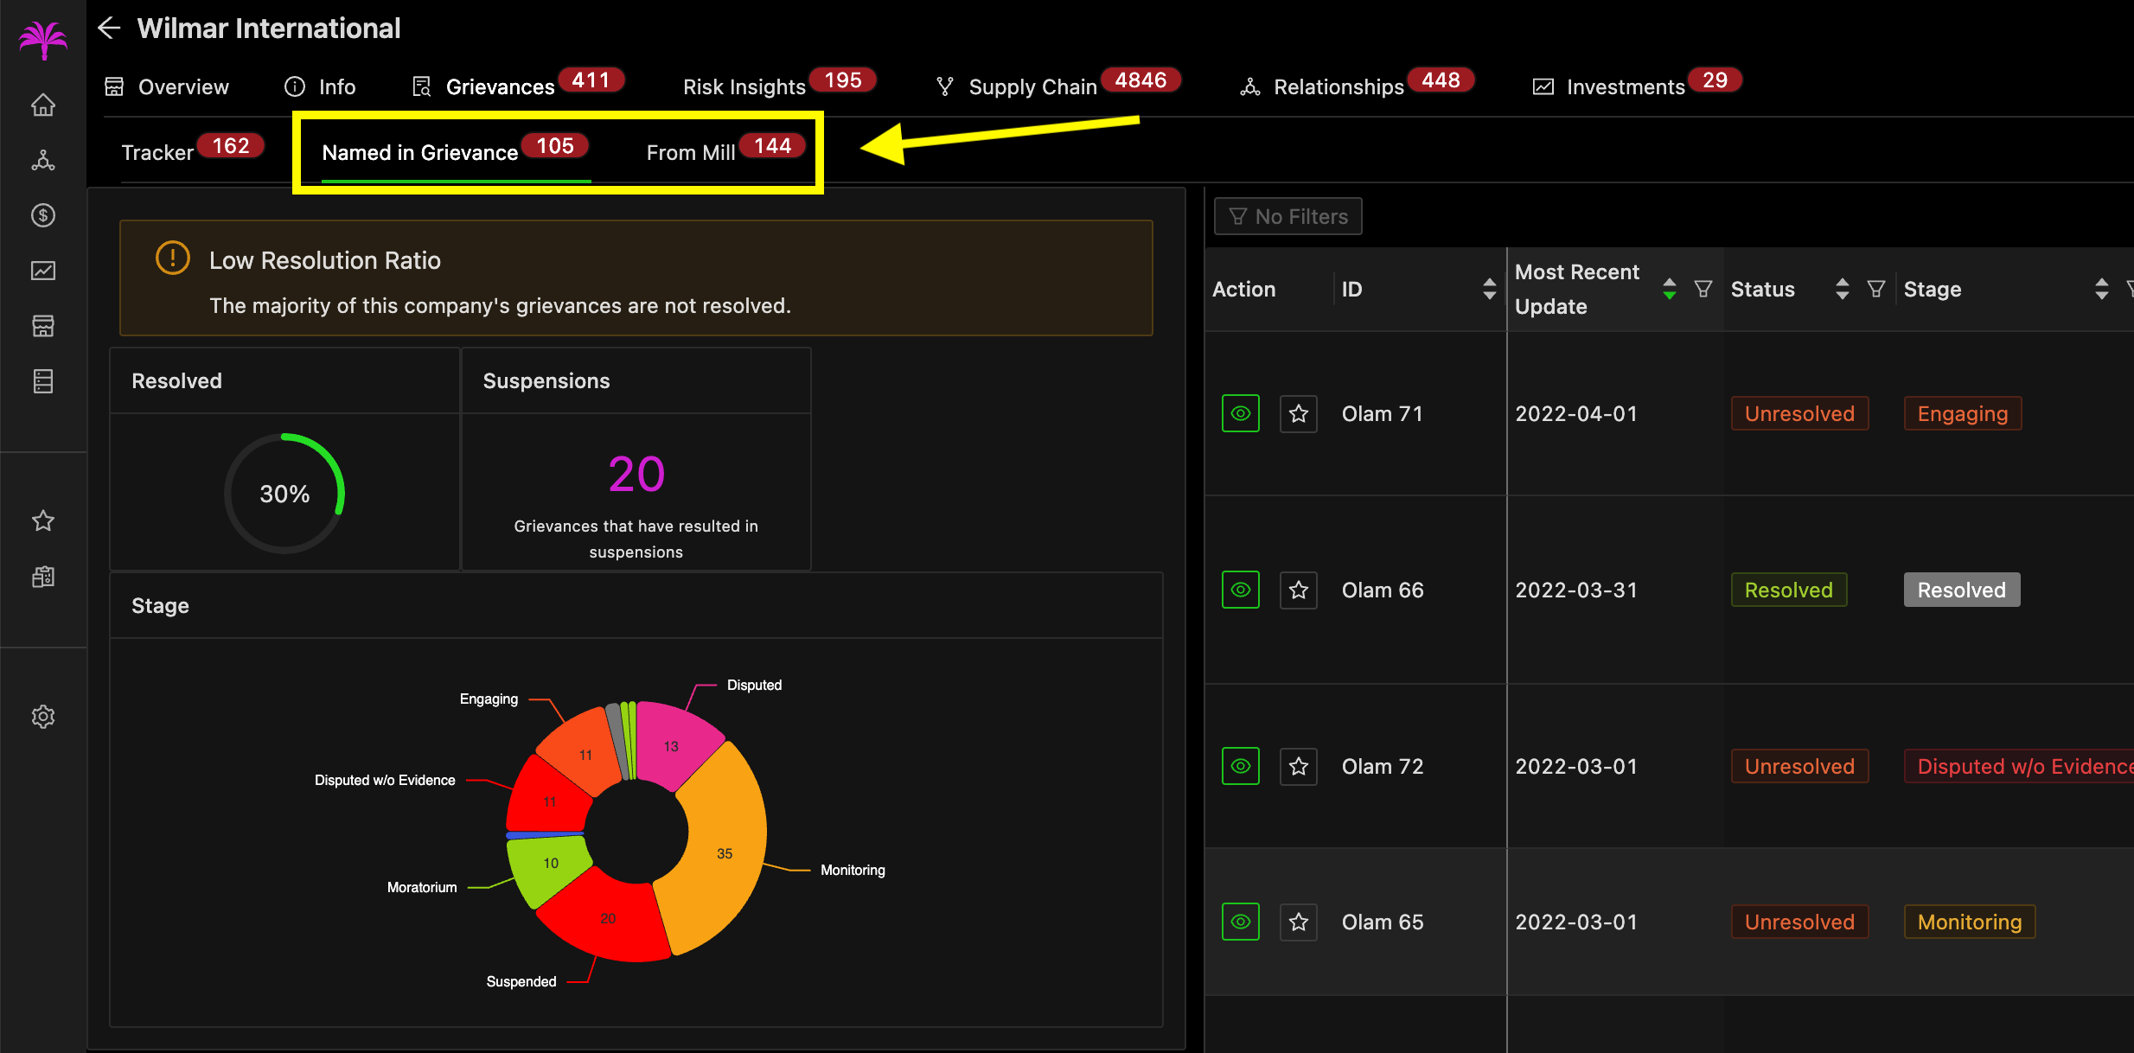Screen dimensions: 2134x1053
Task: View Olam 65 with the eye icon
Action: coord(1241,922)
